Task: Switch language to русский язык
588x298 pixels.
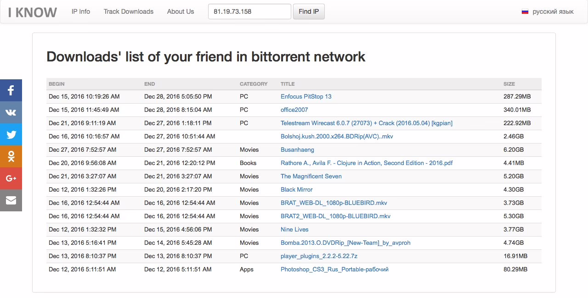Action: (553, 11)
